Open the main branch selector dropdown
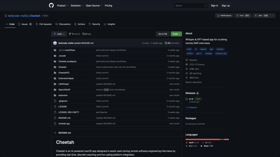Screen dimensions: 280x157 59,34
